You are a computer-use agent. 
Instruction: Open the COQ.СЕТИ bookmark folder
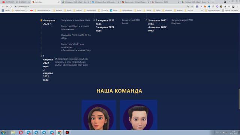click(103, 10)
